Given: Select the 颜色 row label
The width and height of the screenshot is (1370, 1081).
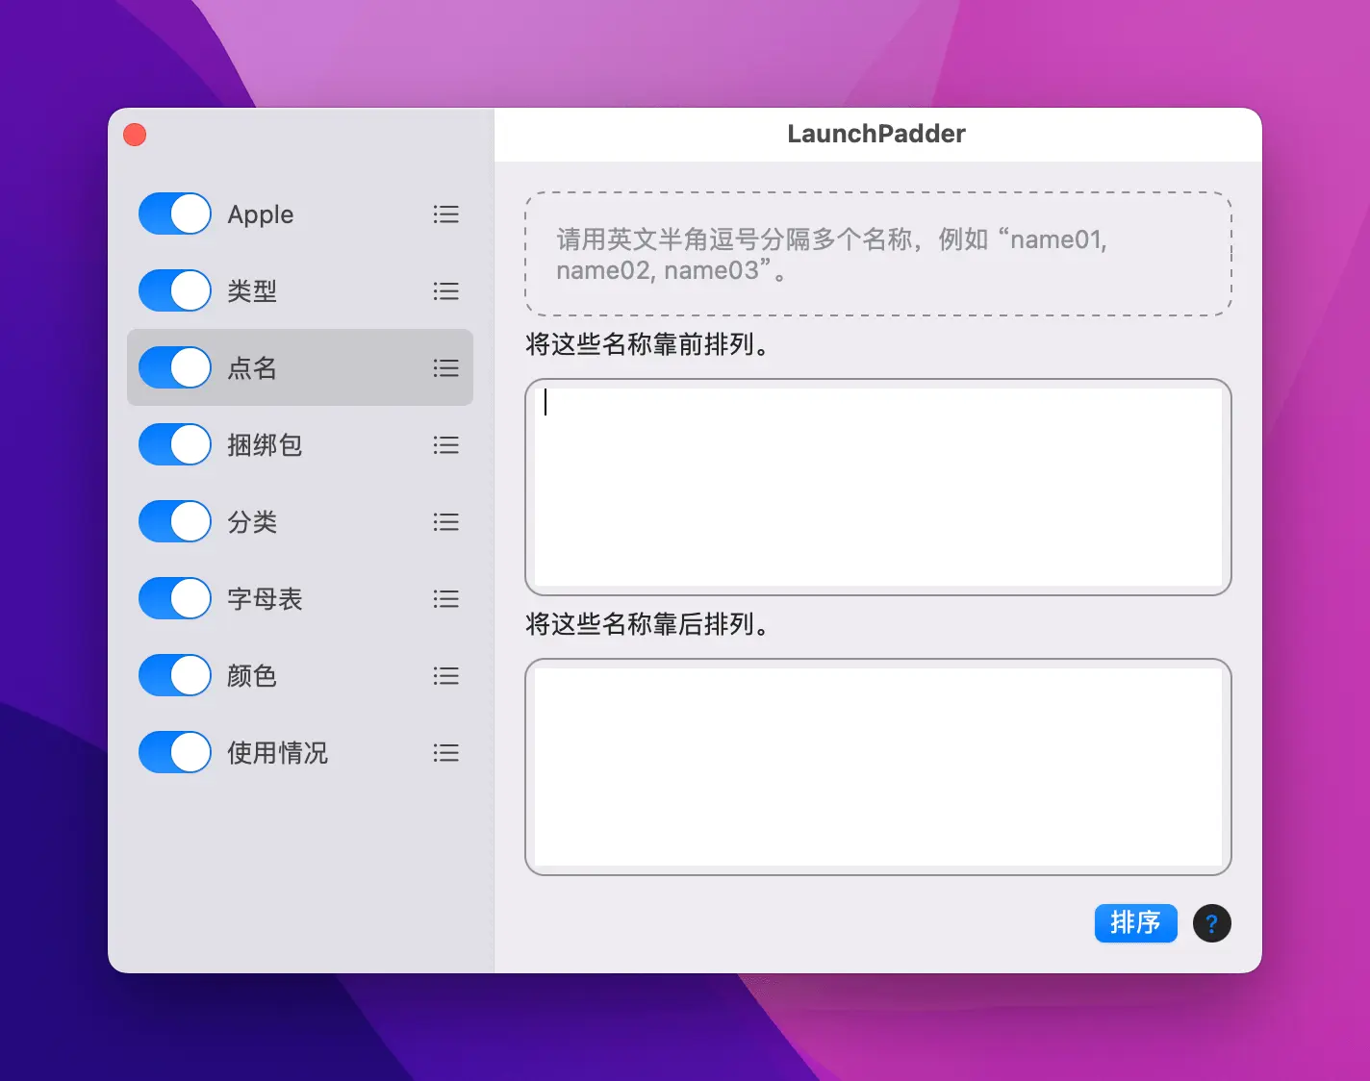Looking at the screenshot, I should click(x=252, y=676).
